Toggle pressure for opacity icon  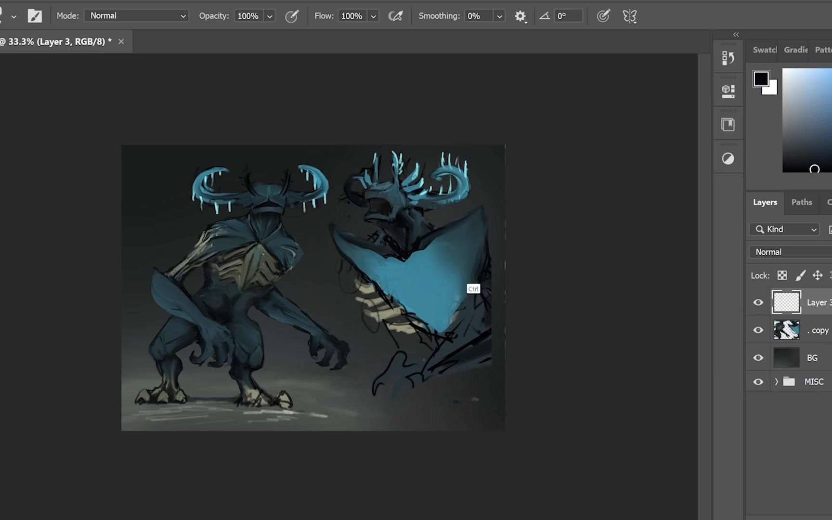pyautogui.click(x=292, y=16)
